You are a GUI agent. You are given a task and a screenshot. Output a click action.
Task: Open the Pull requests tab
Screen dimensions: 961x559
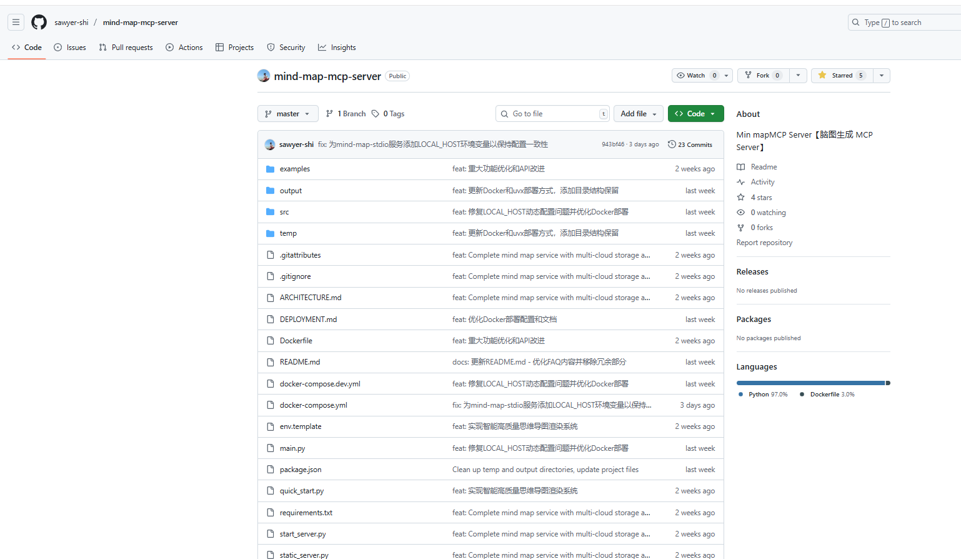(126, 48)
